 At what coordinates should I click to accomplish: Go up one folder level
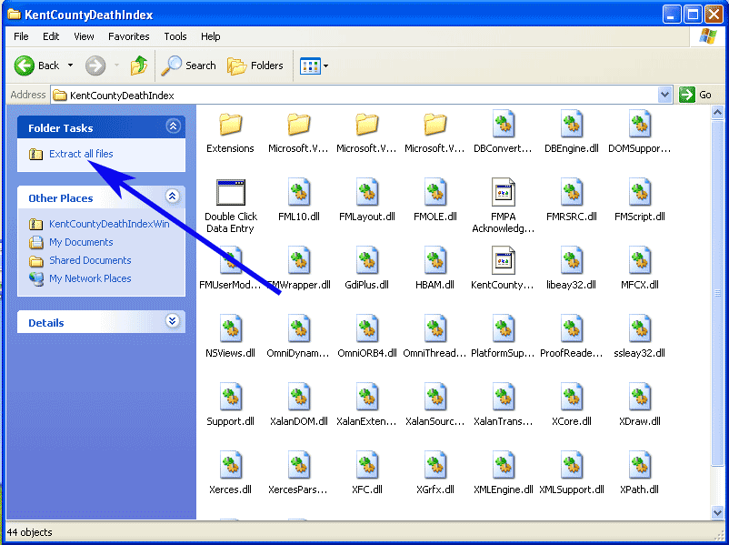[138, 66]
